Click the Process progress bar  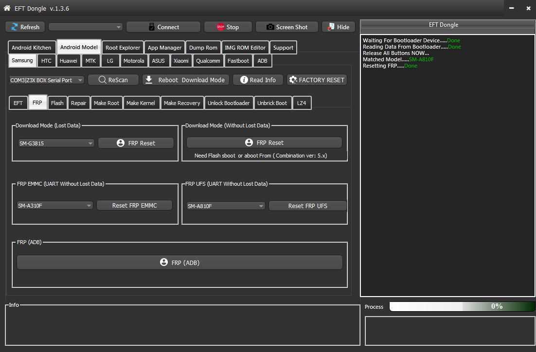[462, 306]
